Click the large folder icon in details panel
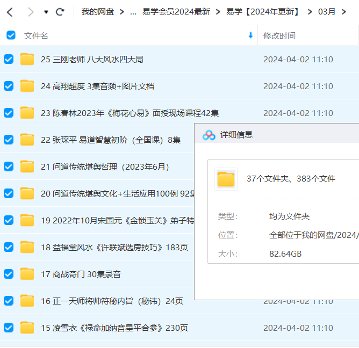Screen dimensions: 359x348 point(226,179)
